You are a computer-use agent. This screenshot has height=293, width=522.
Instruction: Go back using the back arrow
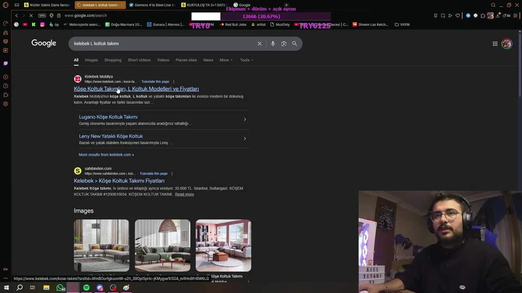[x=16, y=15]
